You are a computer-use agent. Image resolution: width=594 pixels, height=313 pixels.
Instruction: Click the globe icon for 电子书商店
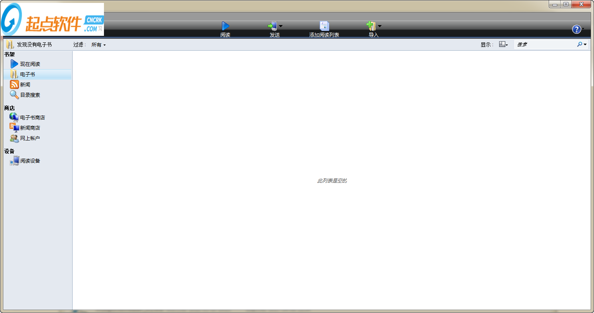click(14, 117)
